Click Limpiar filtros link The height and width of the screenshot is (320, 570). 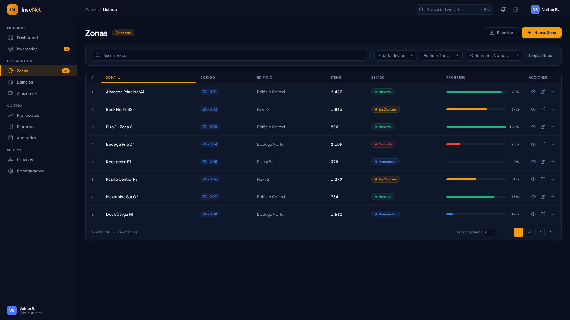pyautogui.click(x=540, y=56)
